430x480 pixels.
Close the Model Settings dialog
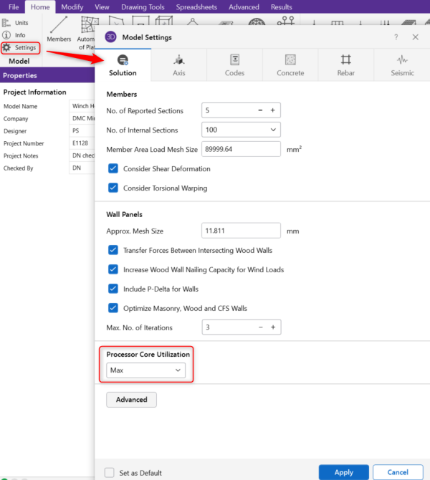[x=415, y=37]
